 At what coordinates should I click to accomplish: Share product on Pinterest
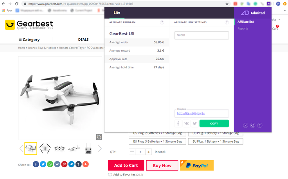(x=64, y=164)
